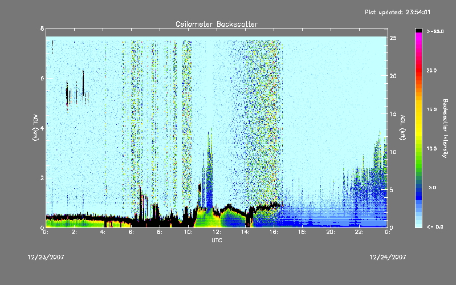This screenshot has height=285, width=456.
Task: Click the red region of the colorbar
Action: coord(418,70)
